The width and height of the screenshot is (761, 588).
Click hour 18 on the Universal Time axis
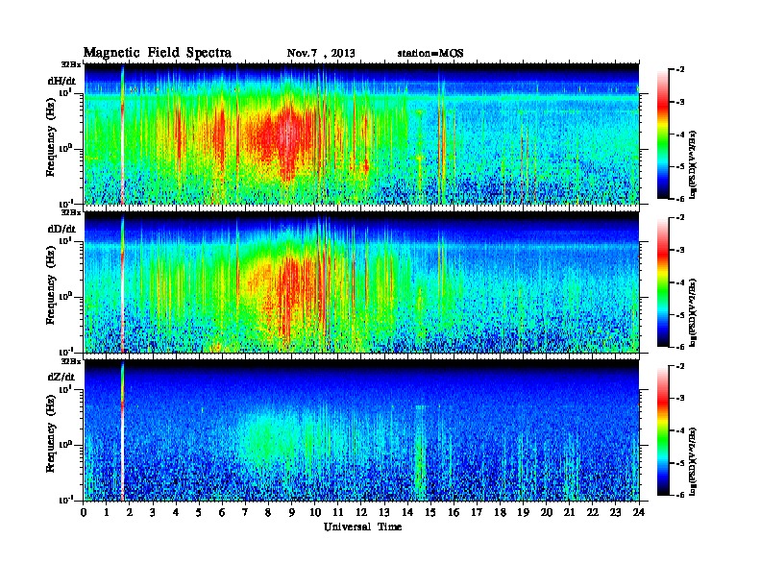[500, 513]
